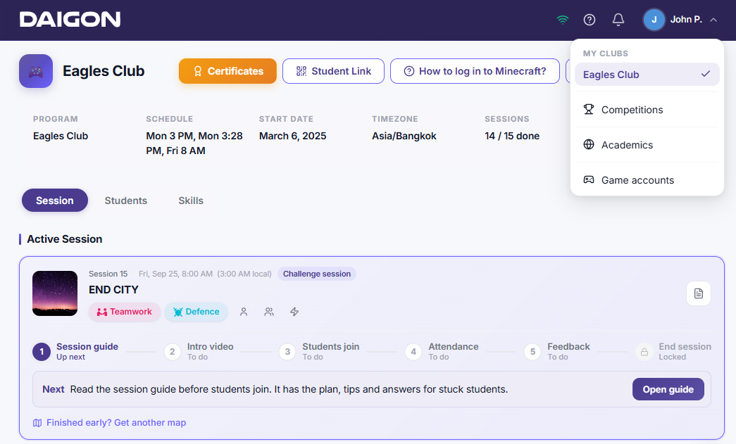Click the DAIGON logo
736x444 pixels.
point(70,19)
